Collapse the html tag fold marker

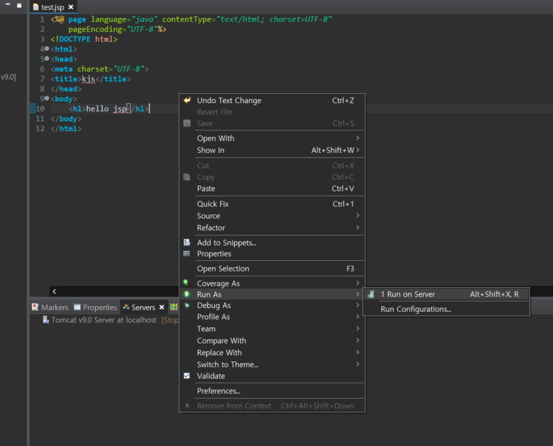click(47, 48)
